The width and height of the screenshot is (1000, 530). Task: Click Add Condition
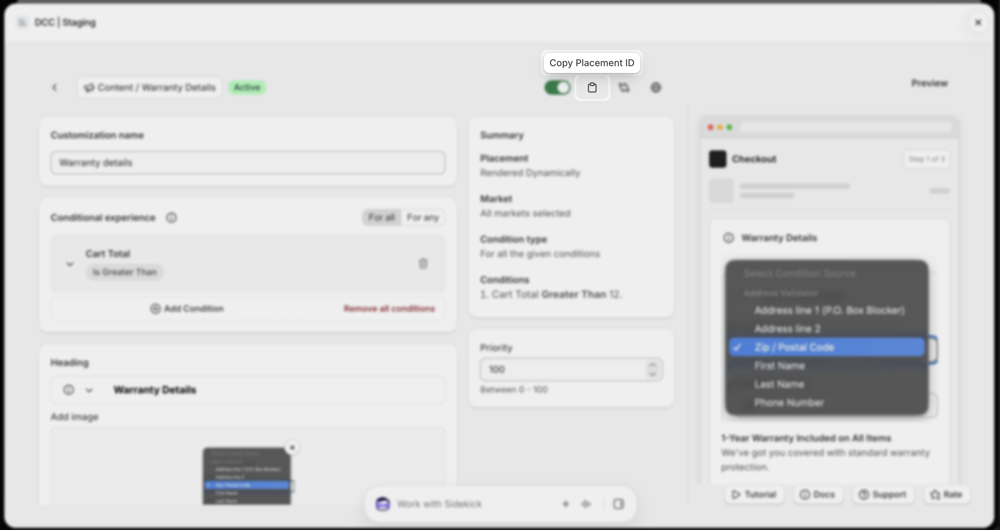[187, 309]
